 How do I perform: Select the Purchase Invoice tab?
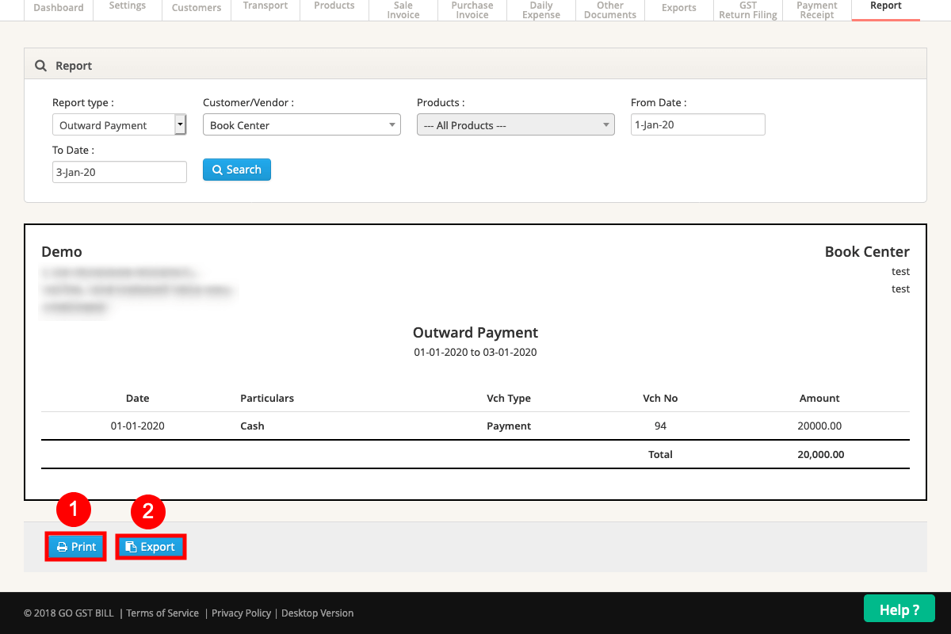point(472,10)
